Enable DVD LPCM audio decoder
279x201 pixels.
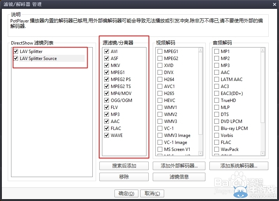(216, 121)
